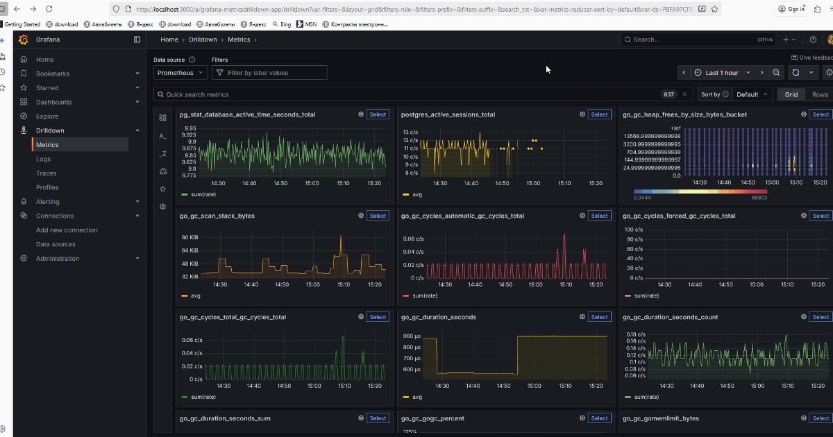This screenshot has height=437, width=833.
Task: Refresh the metrics with the refresh icon
Action: pos(796,73)
